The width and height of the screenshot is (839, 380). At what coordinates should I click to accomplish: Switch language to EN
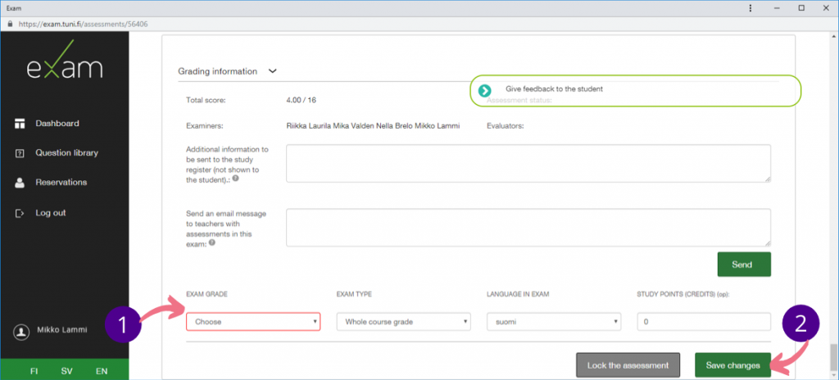click(102, 371)
